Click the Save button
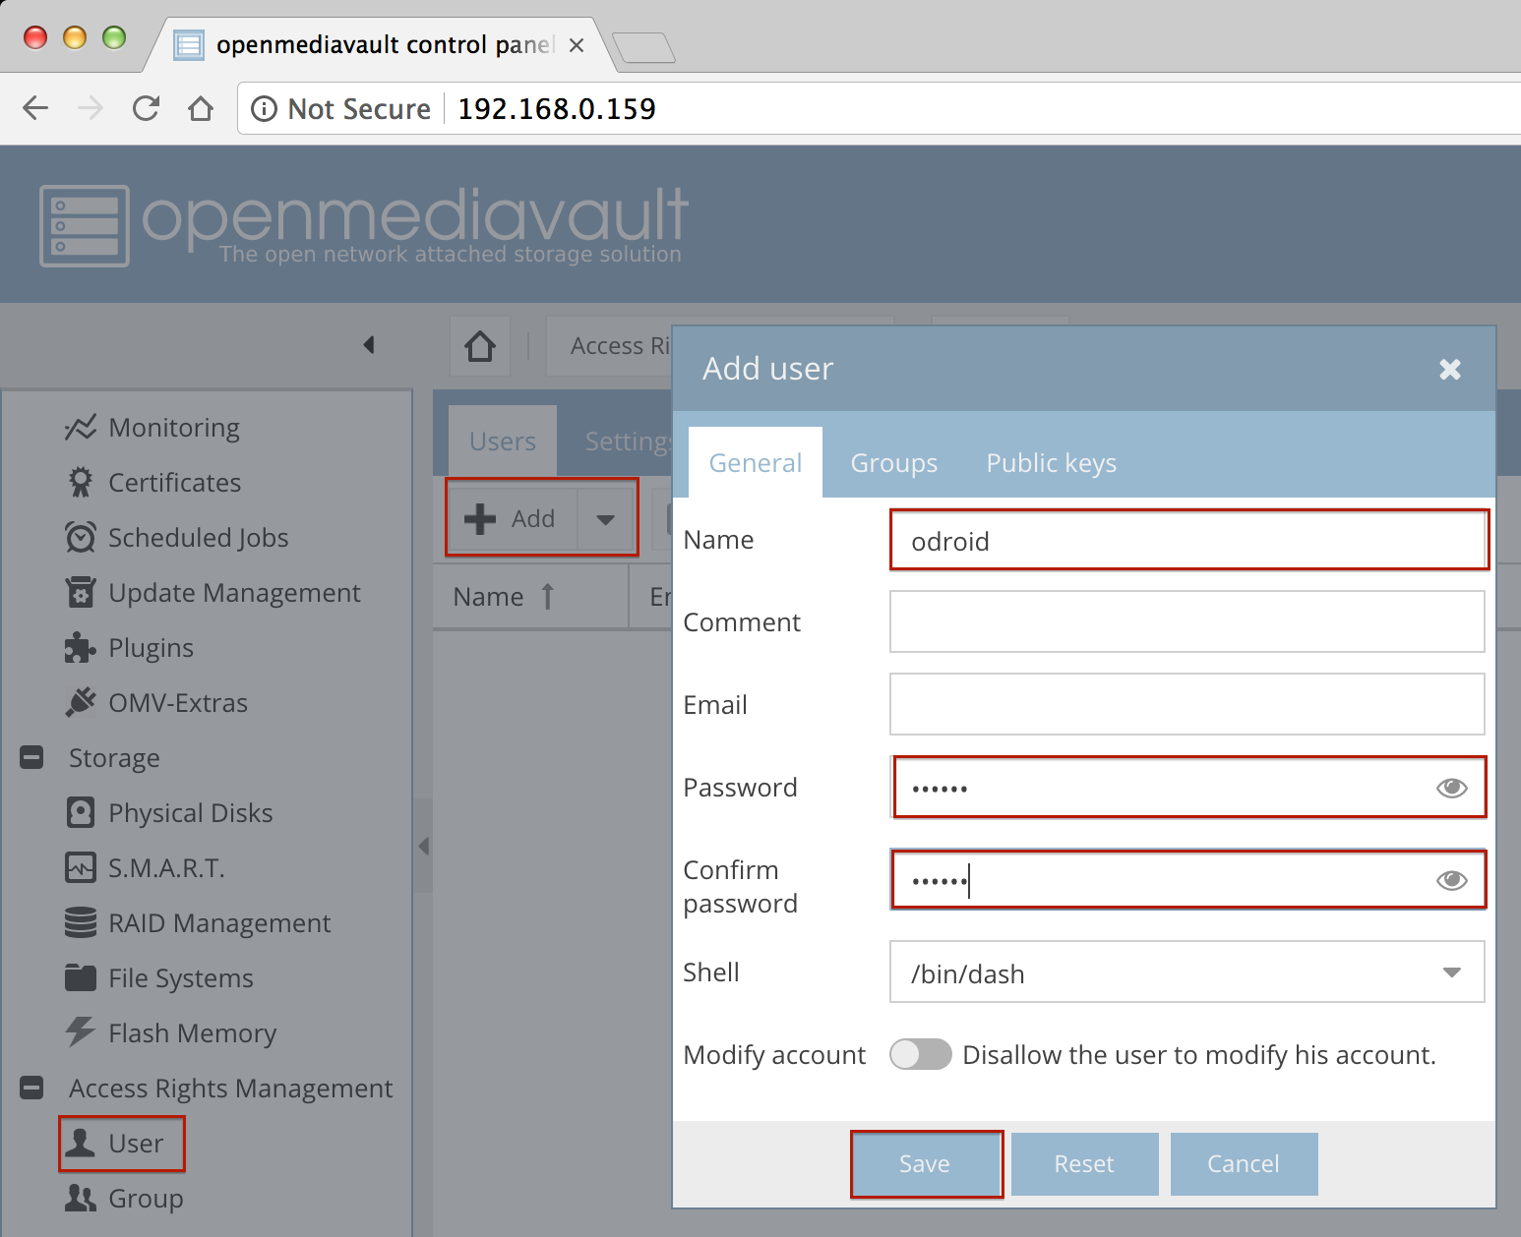 tap(925, 1164)
